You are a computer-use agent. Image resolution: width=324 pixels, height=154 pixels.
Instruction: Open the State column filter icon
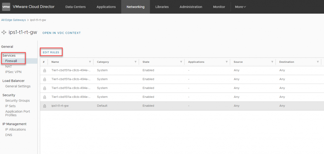coord(181,62)
